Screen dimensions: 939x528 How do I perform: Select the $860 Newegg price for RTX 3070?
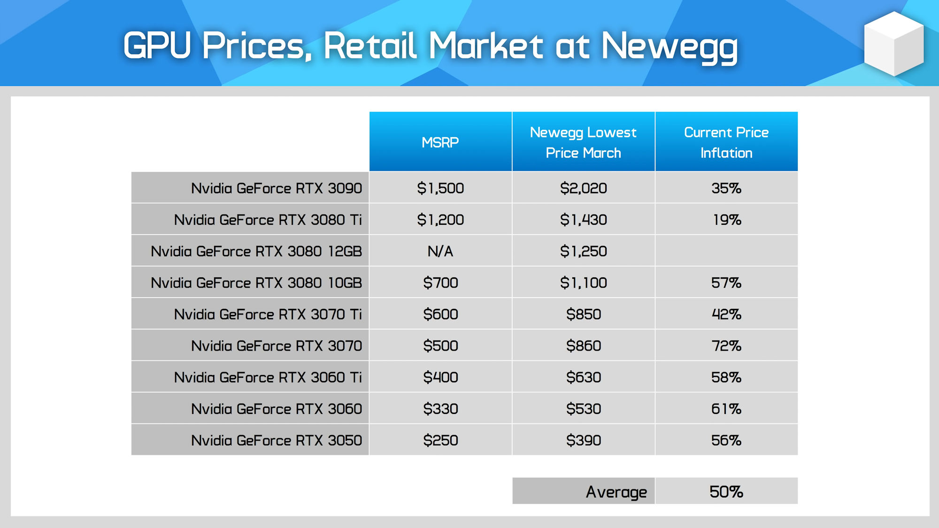tap(583, 345)
